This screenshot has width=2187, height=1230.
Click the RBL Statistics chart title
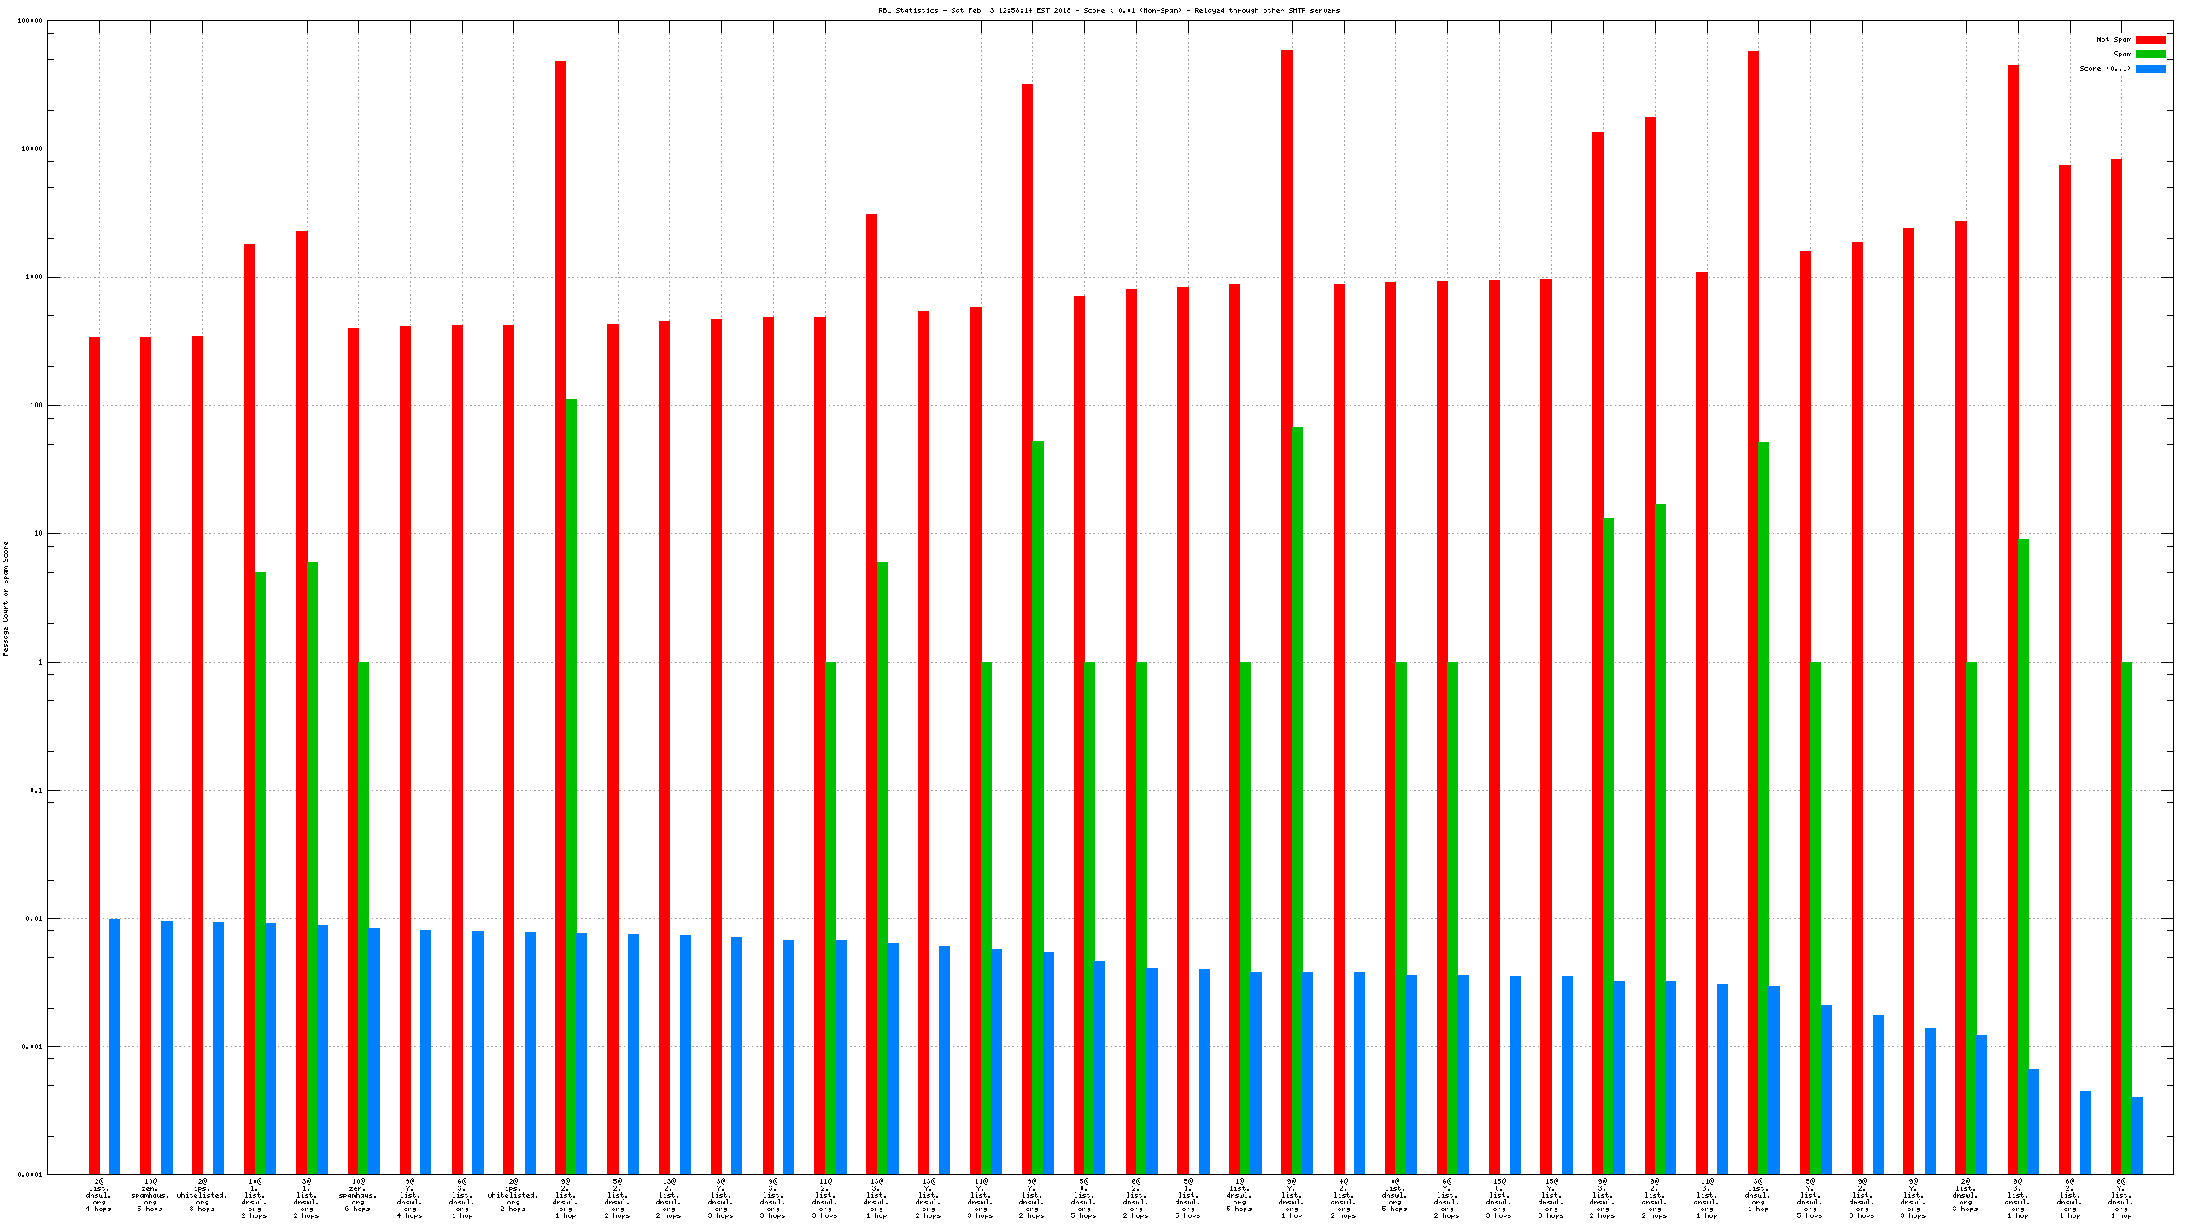[1109, 10]
